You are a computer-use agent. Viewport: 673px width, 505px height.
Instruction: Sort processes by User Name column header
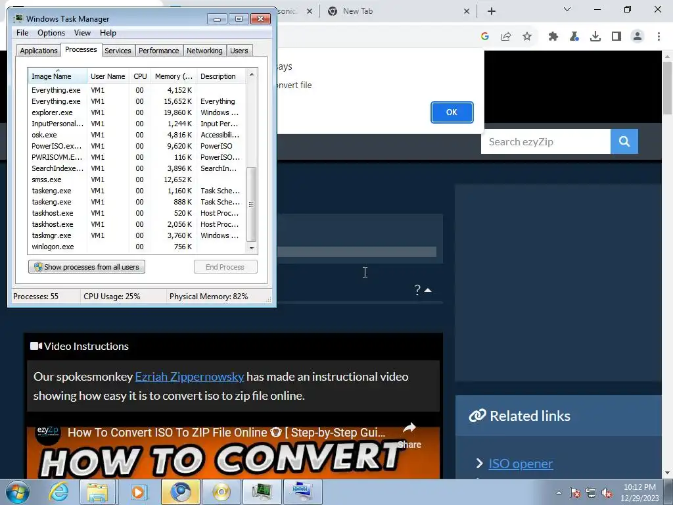108,76
